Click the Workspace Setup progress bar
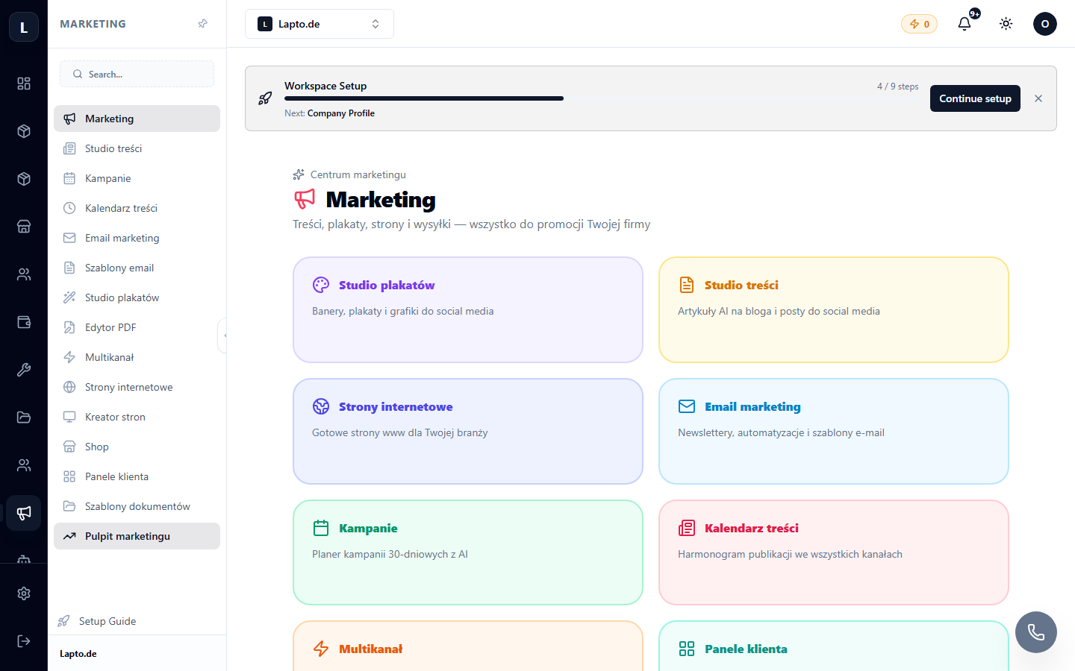The image size is (1075, 671). tap(602, 98)
